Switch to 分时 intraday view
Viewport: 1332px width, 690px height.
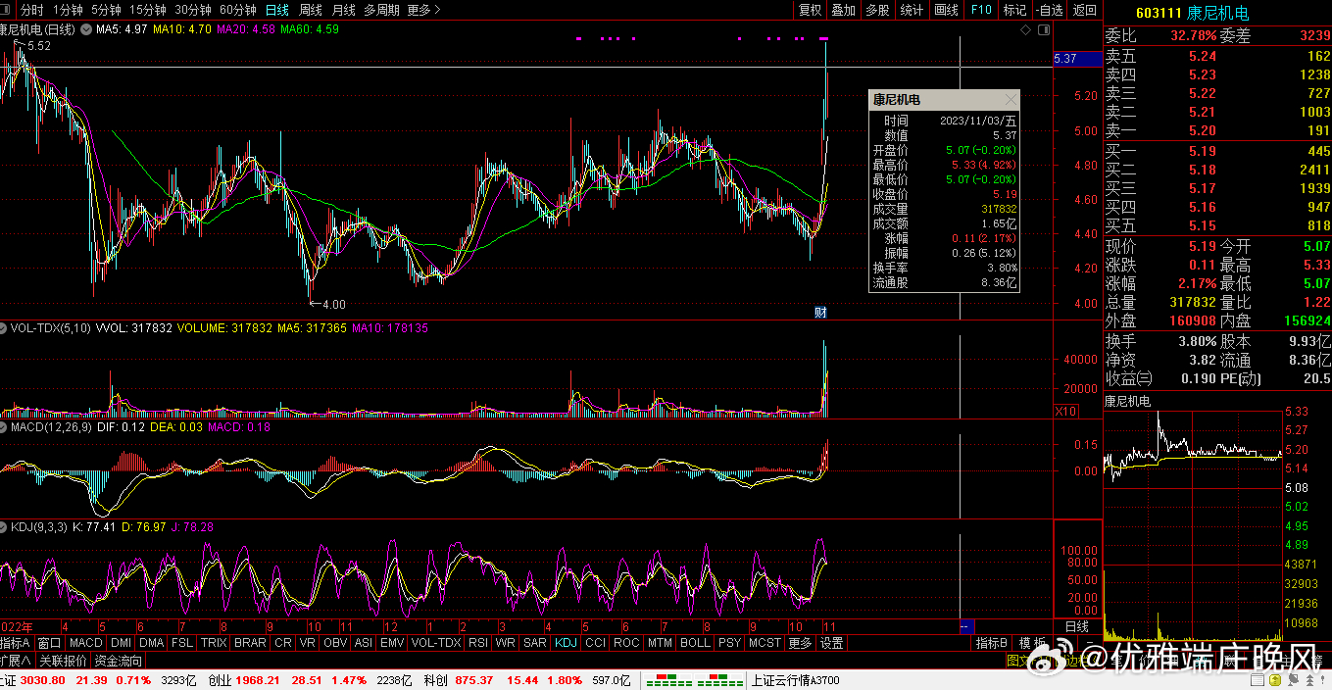[x=31, y=10]
